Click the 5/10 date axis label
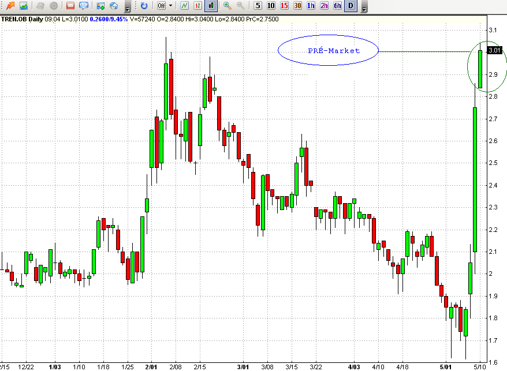The width and height of the screenshot is (507, 371). point(480,367)
